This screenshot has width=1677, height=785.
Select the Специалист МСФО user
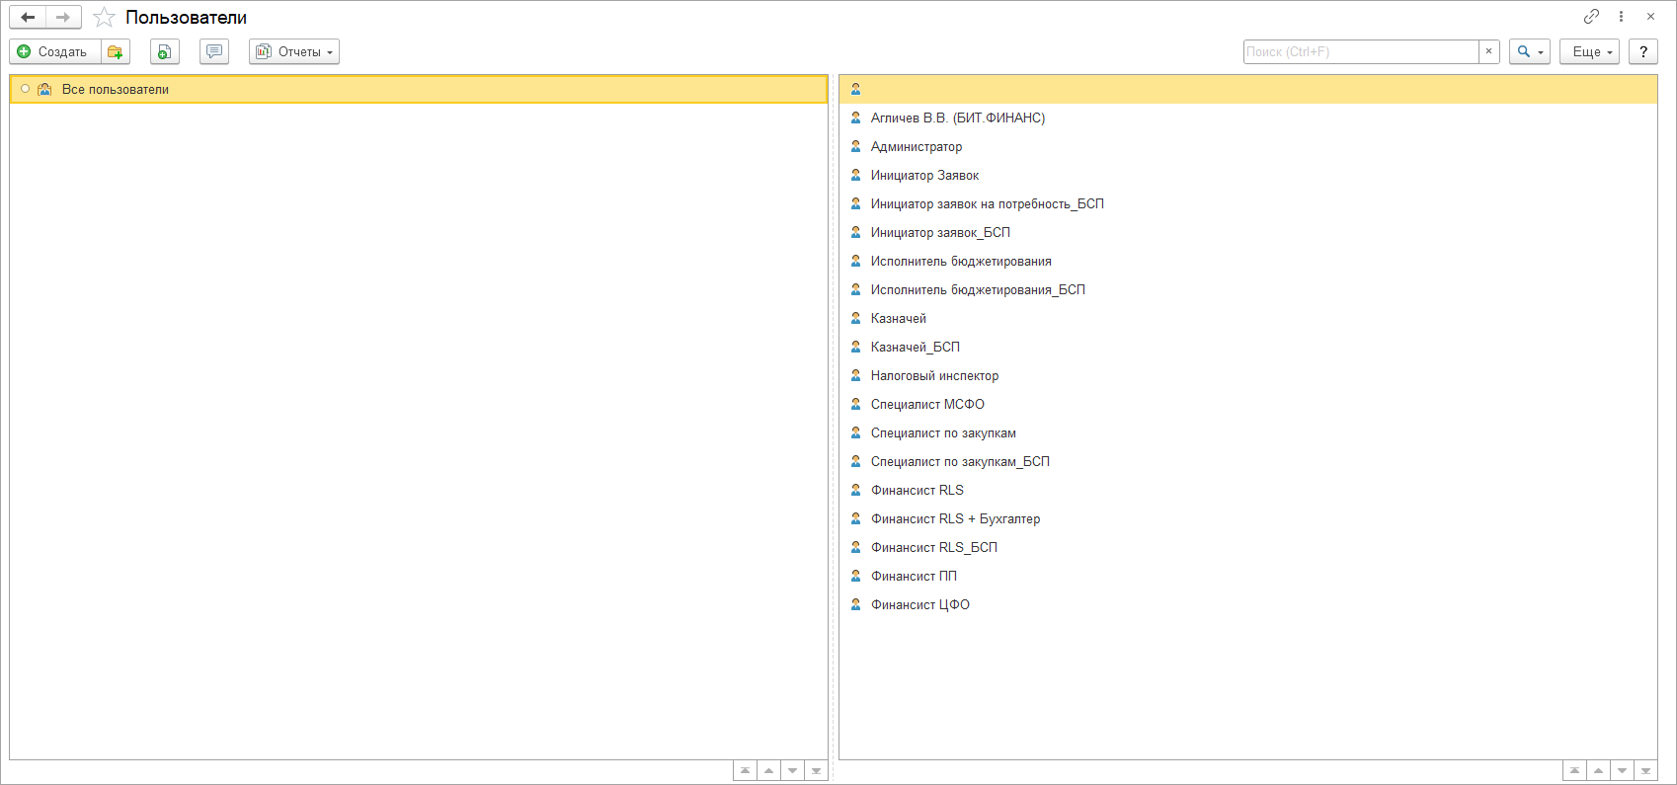tap(1248, 404)
